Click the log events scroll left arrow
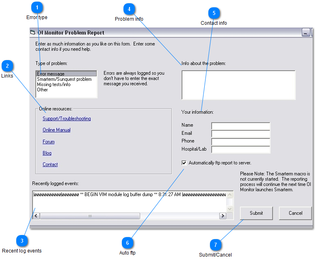The height and width of the screenshot is (259, 318). [x=36, y=216]
